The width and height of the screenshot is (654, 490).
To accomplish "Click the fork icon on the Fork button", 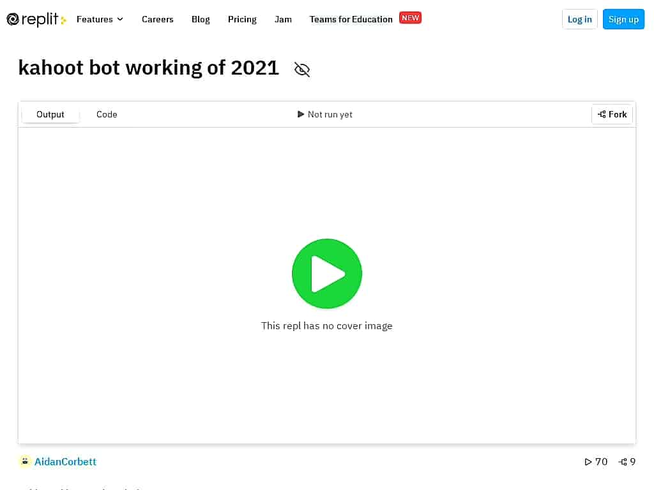I will click(601, 114).
